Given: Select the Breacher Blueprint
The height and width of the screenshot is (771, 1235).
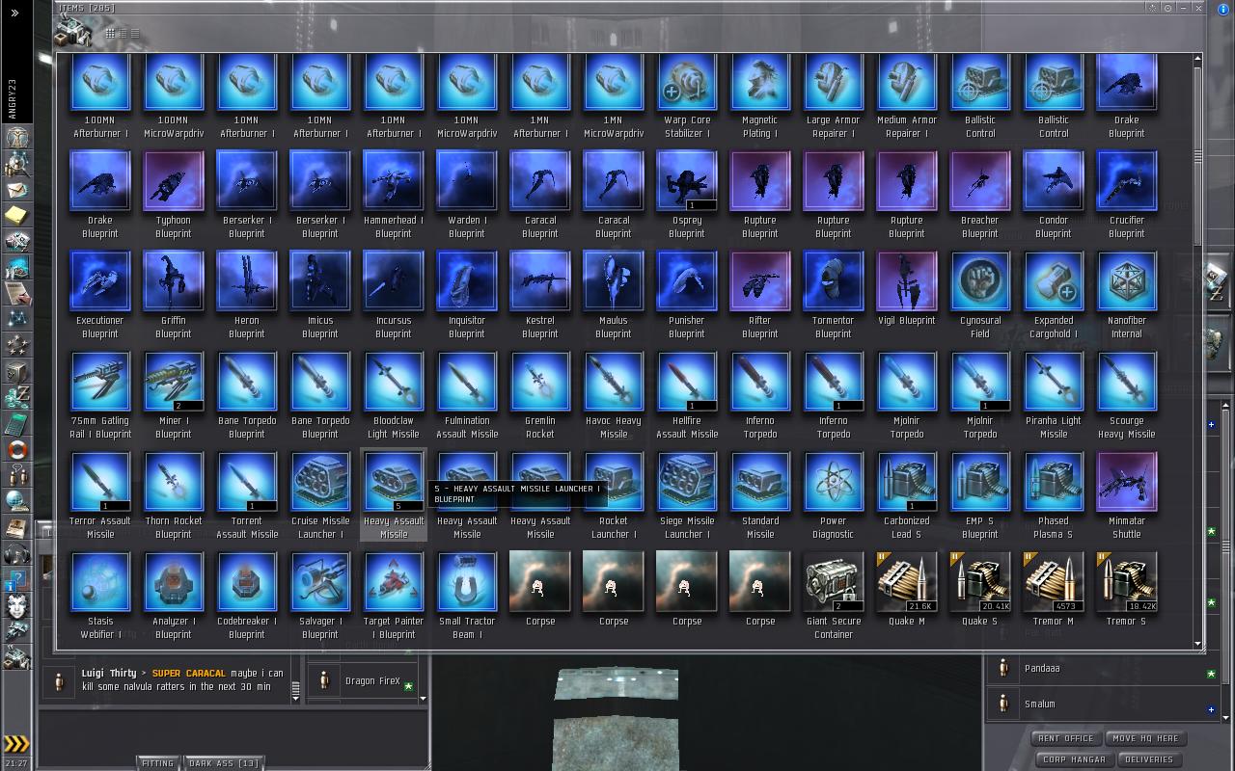Looking at the screenshot, I should [980, 195].
